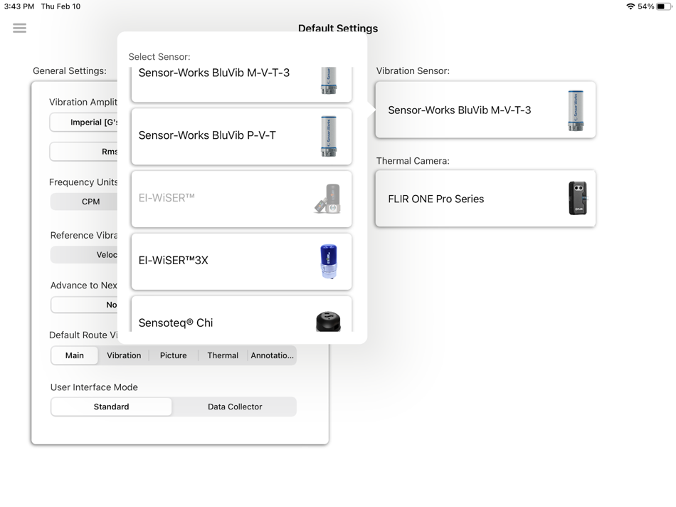This screenshot has width=676, height=507.
Task: Click the Select Sensor: heading
Action: point(159,56)
